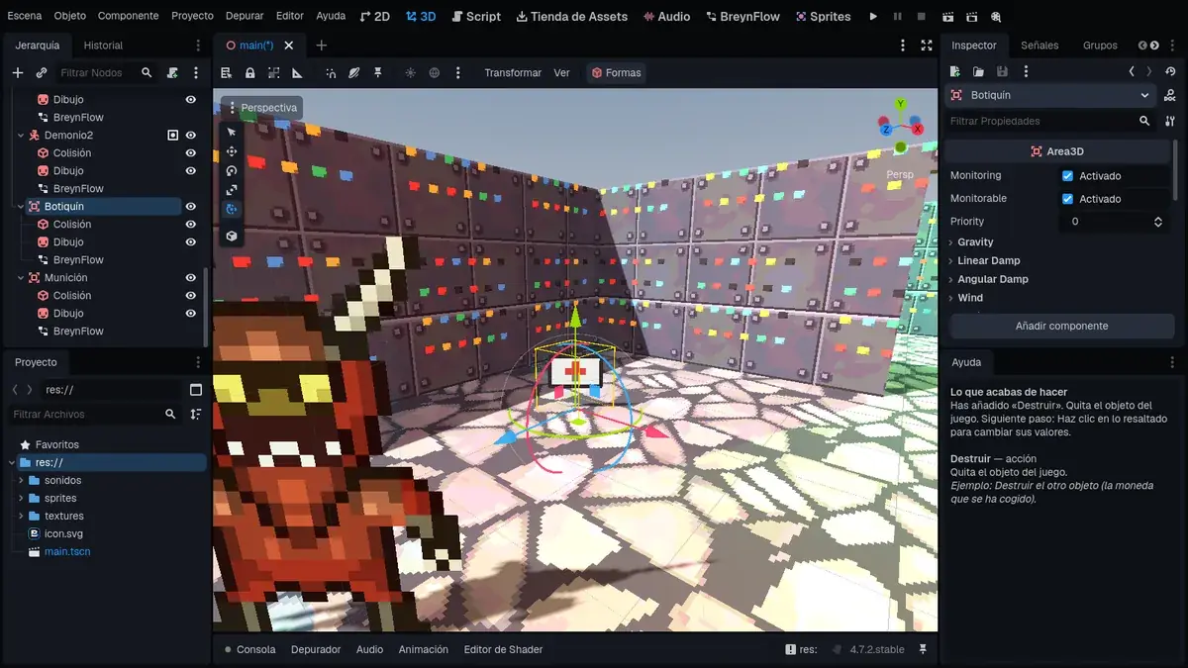Viewport: 1188px width, 668px height.
Task: Click the Demonio2 group selection square icon
Action: pyautogui.click(x=173, y=136)
